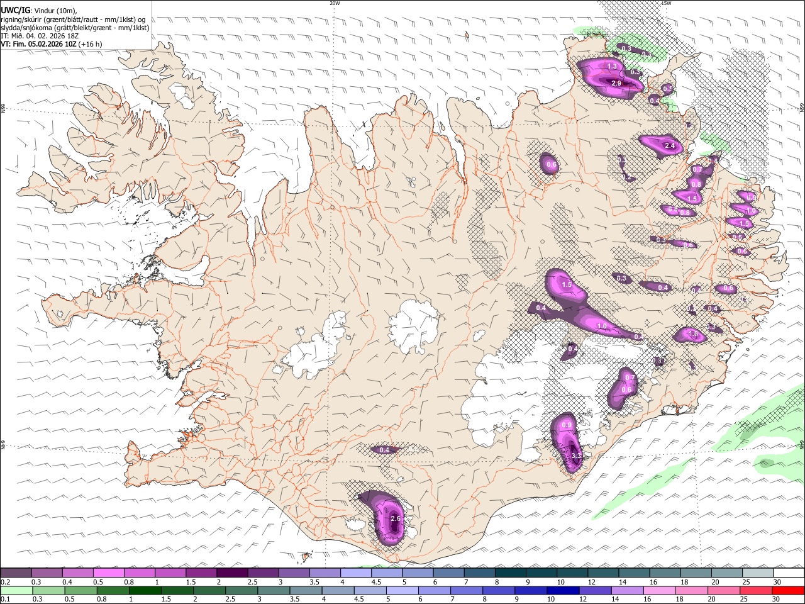This screenshot has height=604, width=805.
Task: Pick the darkest green bottom-row swatch labeled 1
Action: pyautogui.click(x=145, y=590)
